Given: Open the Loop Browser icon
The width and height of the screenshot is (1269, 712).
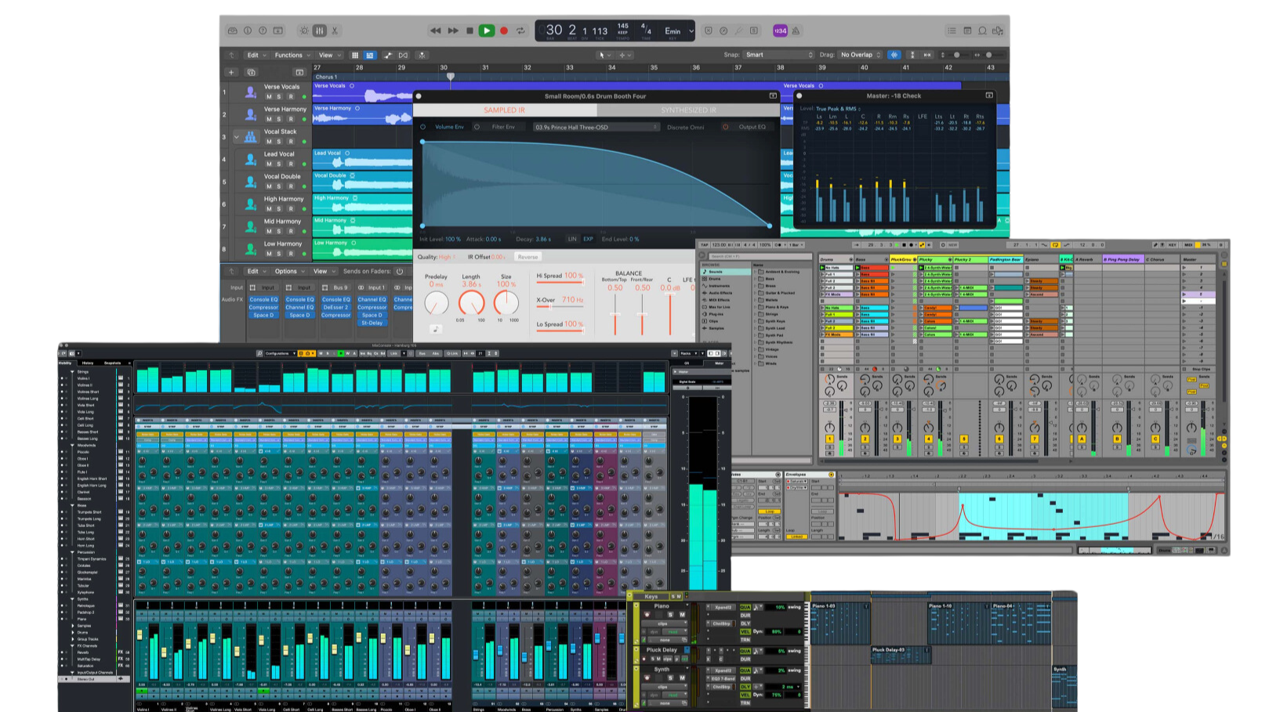Looking at the screenshot, I should pos(982,31).
